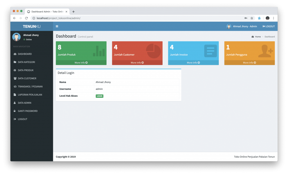Open Data Admin using the person icon
This screenshot has height=175, width=288.
[15, 103]
